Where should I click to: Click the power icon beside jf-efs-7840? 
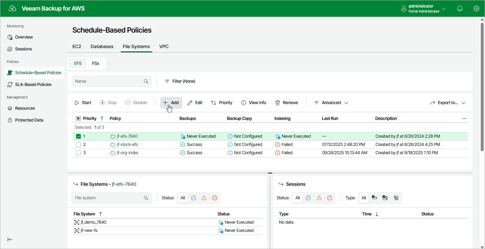coord(113,136)
